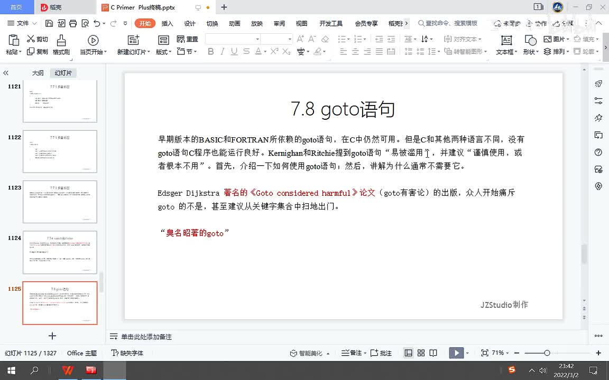This screenshot has width=609, height=380.
Task: Start slideshow with the play button
Action: point(456,353)
